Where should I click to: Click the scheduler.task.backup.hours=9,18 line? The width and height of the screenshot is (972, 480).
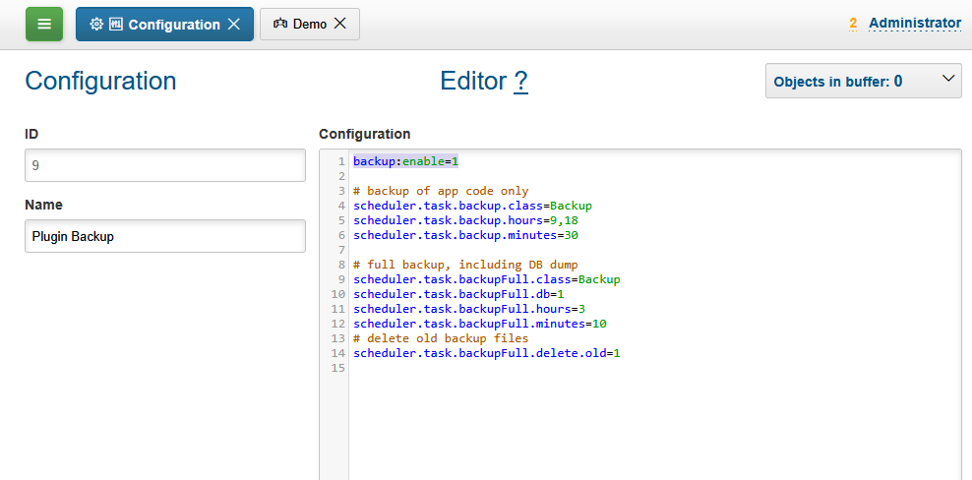[x=465, y=220]
